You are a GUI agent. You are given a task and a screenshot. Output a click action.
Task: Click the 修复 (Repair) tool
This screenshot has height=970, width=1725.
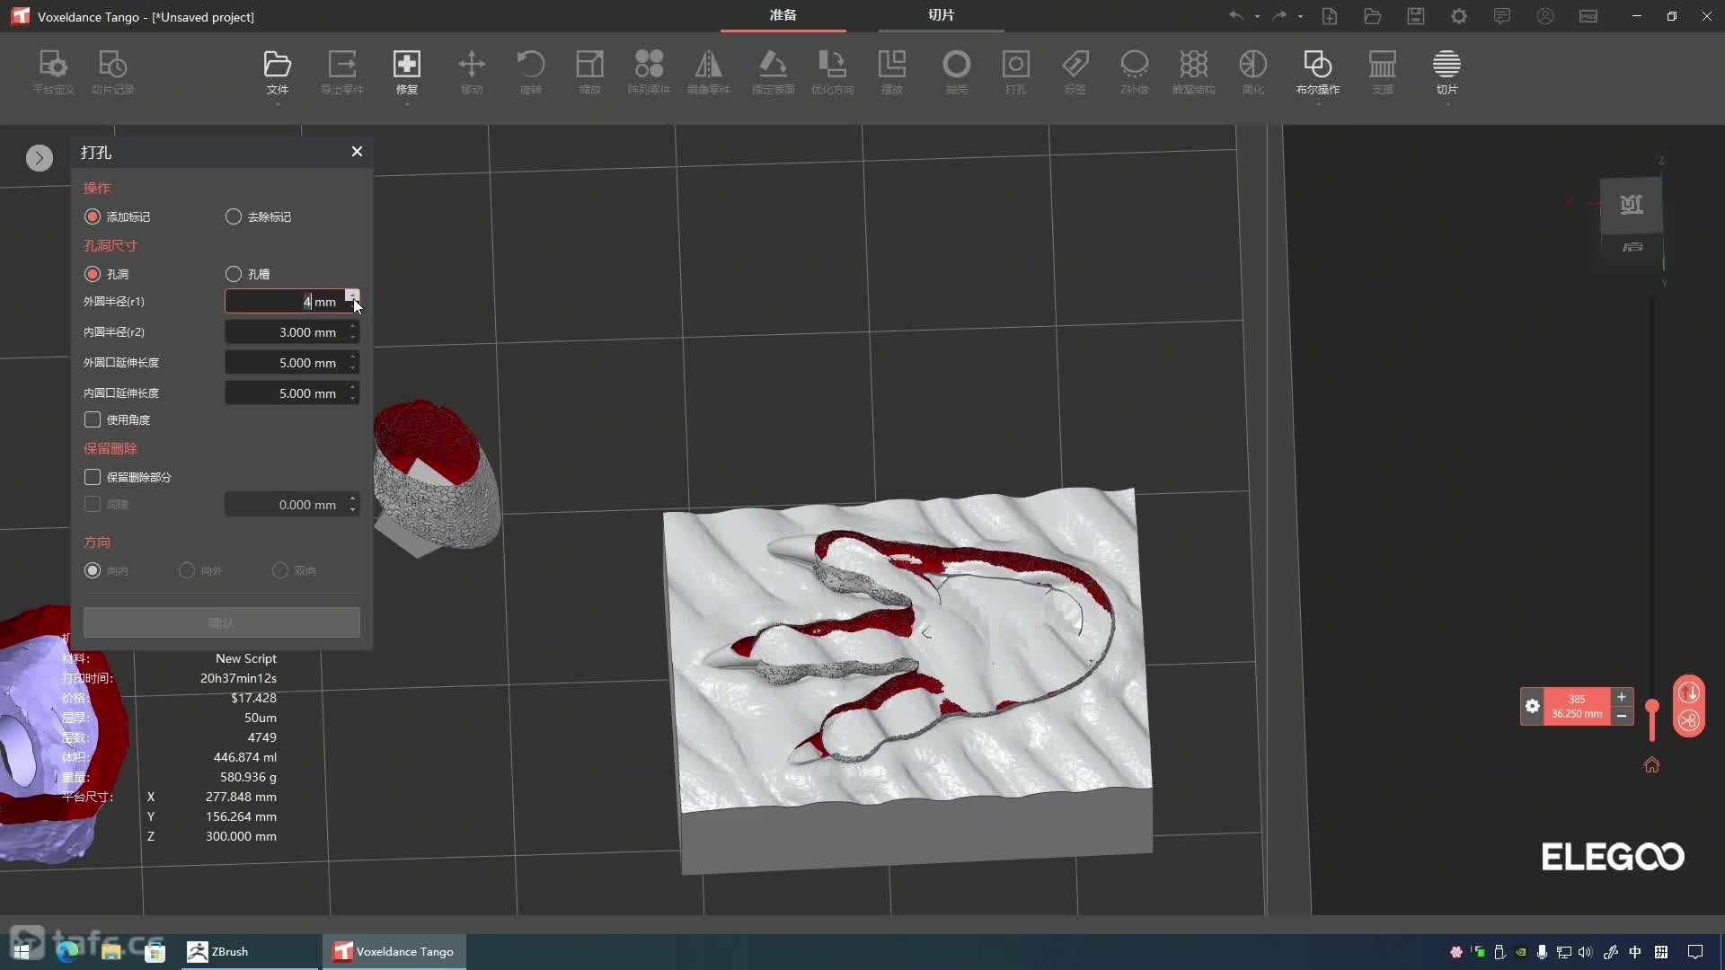[406, 72]
